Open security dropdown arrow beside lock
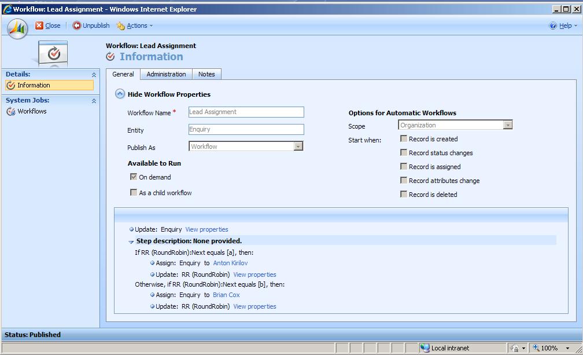Screen dimensions: 583x355 [523, 348]
